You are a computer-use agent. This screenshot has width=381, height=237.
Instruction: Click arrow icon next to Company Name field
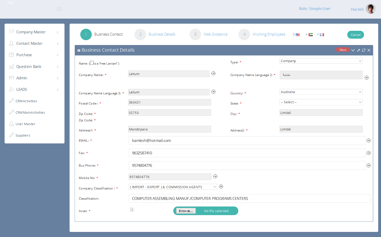[214, 73]
